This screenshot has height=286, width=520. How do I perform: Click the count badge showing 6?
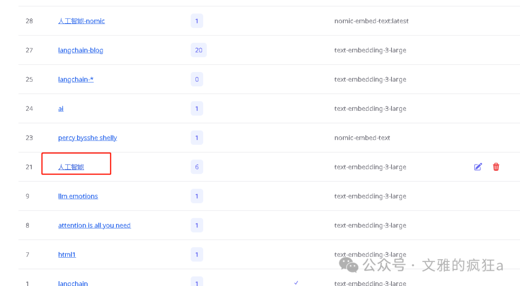196,167
